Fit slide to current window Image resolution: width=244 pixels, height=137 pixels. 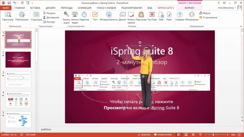click(x=239, y=135)
